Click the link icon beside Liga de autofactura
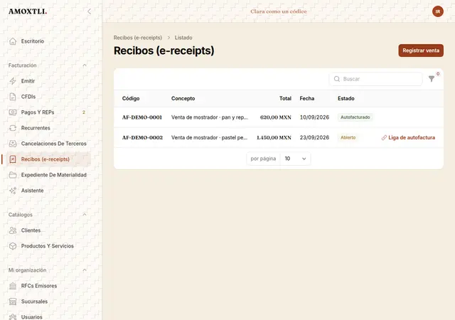455x320 pixels. click(x=384, y=138)
